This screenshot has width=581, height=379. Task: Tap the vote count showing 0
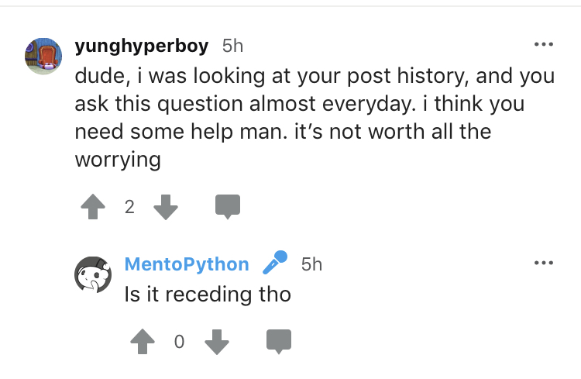[179, 342]
